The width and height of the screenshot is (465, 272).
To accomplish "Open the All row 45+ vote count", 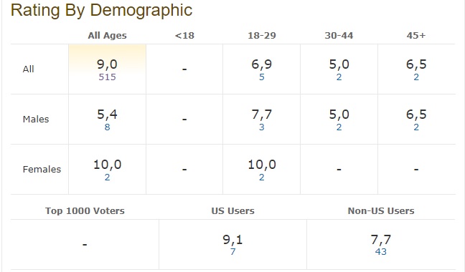I will point(416,77).
